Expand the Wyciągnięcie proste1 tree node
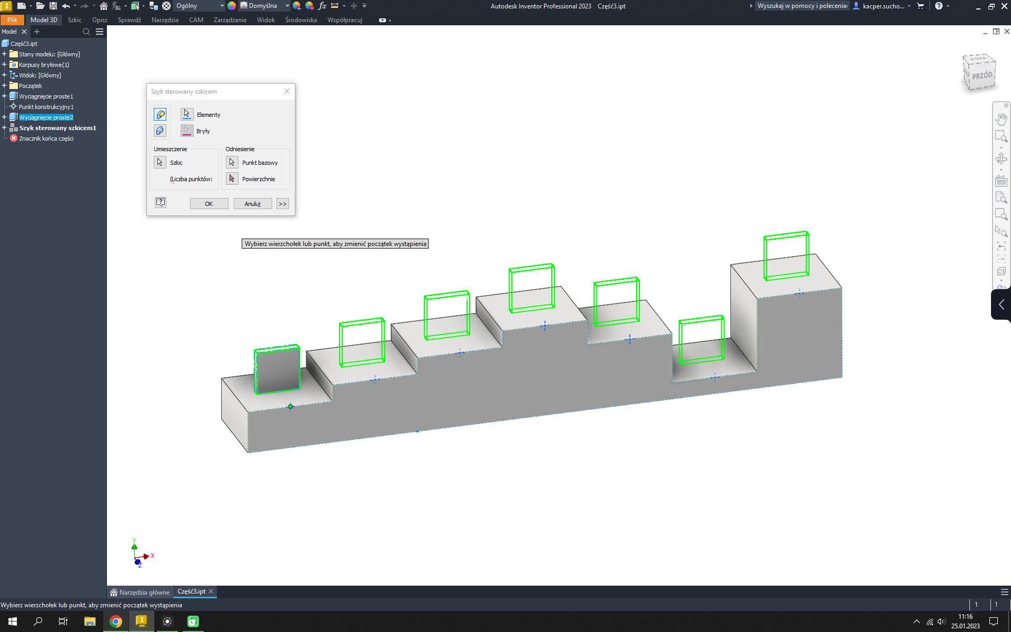This screenshot has height=632, width=1011. (4, 96)
